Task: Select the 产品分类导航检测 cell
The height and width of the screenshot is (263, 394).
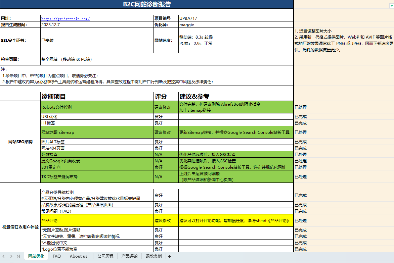Action: point(97,195)
